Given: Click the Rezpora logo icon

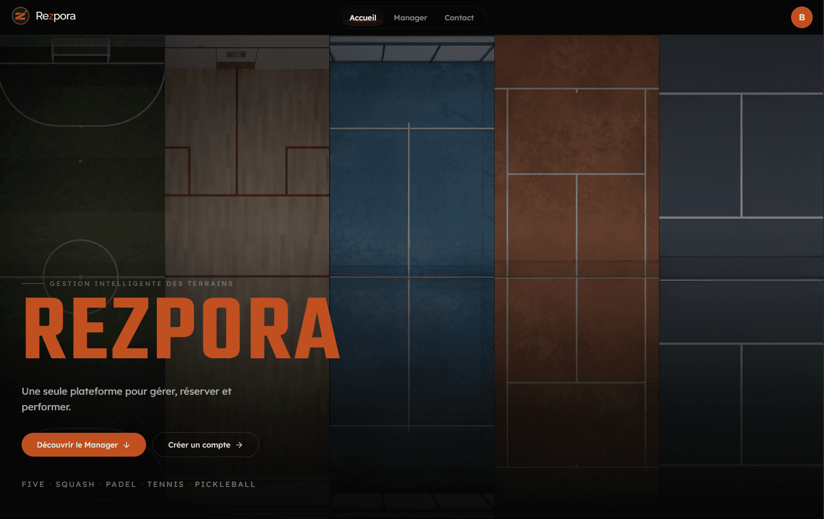Looking at the screenshot, I should [20, 16].
